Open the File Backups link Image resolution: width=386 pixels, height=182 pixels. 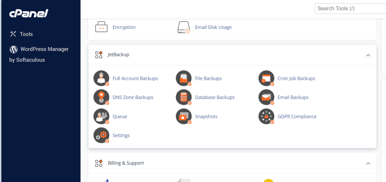[x=208, y=78]
